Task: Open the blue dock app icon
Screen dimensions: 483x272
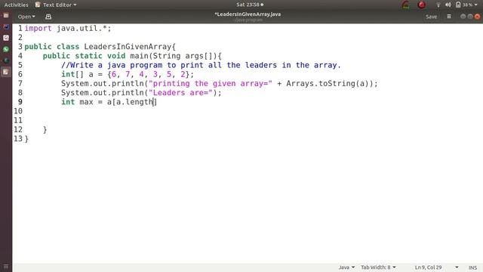Action: pos(6,26)
